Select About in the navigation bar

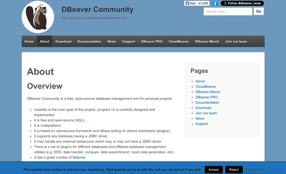tap(45, 41)
